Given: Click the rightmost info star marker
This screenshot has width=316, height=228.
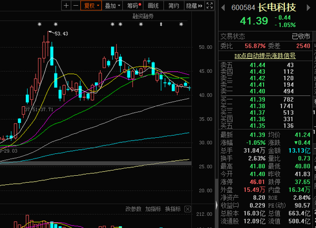Looking at the screenshot, I should tap(181, 24).
